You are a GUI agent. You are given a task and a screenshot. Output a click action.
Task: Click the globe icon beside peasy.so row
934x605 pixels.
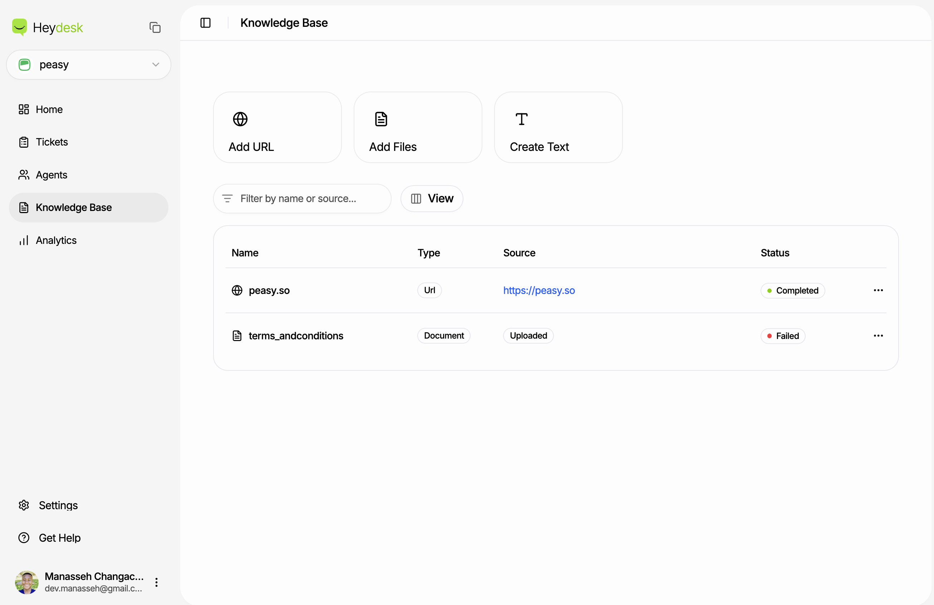[237, 290]
